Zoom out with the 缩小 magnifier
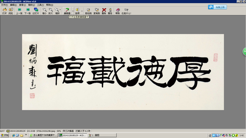Viewport: 246px width, 138px height. tap(44, 11)
